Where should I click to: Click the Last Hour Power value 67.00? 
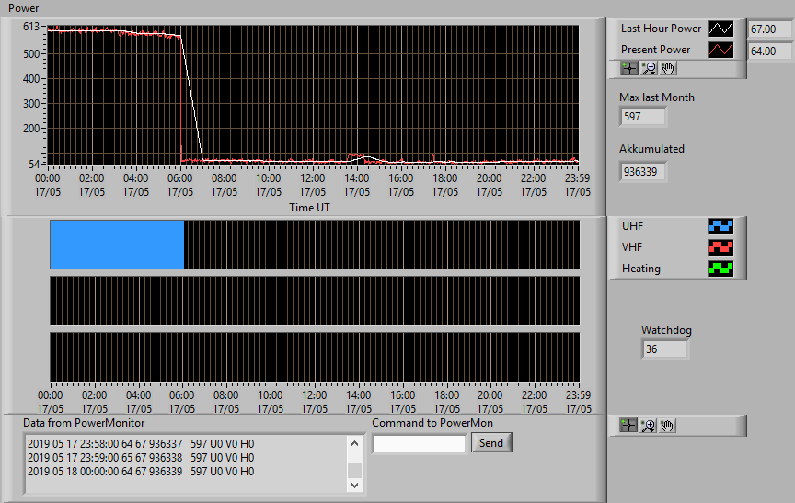click(x=770, y=29)
